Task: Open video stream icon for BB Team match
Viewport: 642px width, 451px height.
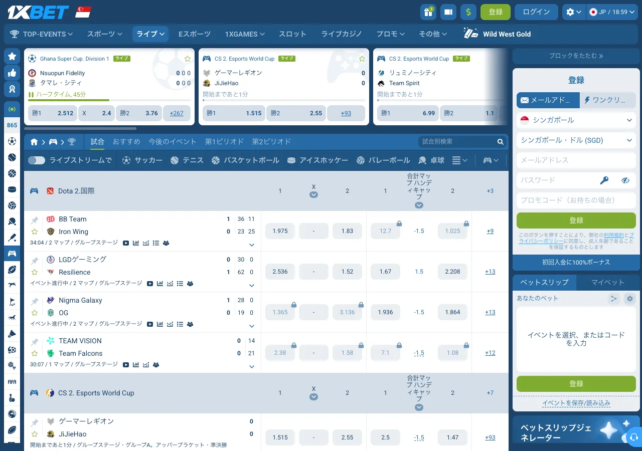Action: pos(125,243)
